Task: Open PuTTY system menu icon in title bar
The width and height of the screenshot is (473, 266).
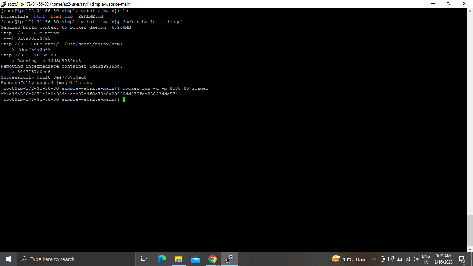Action: pos(3,4)
